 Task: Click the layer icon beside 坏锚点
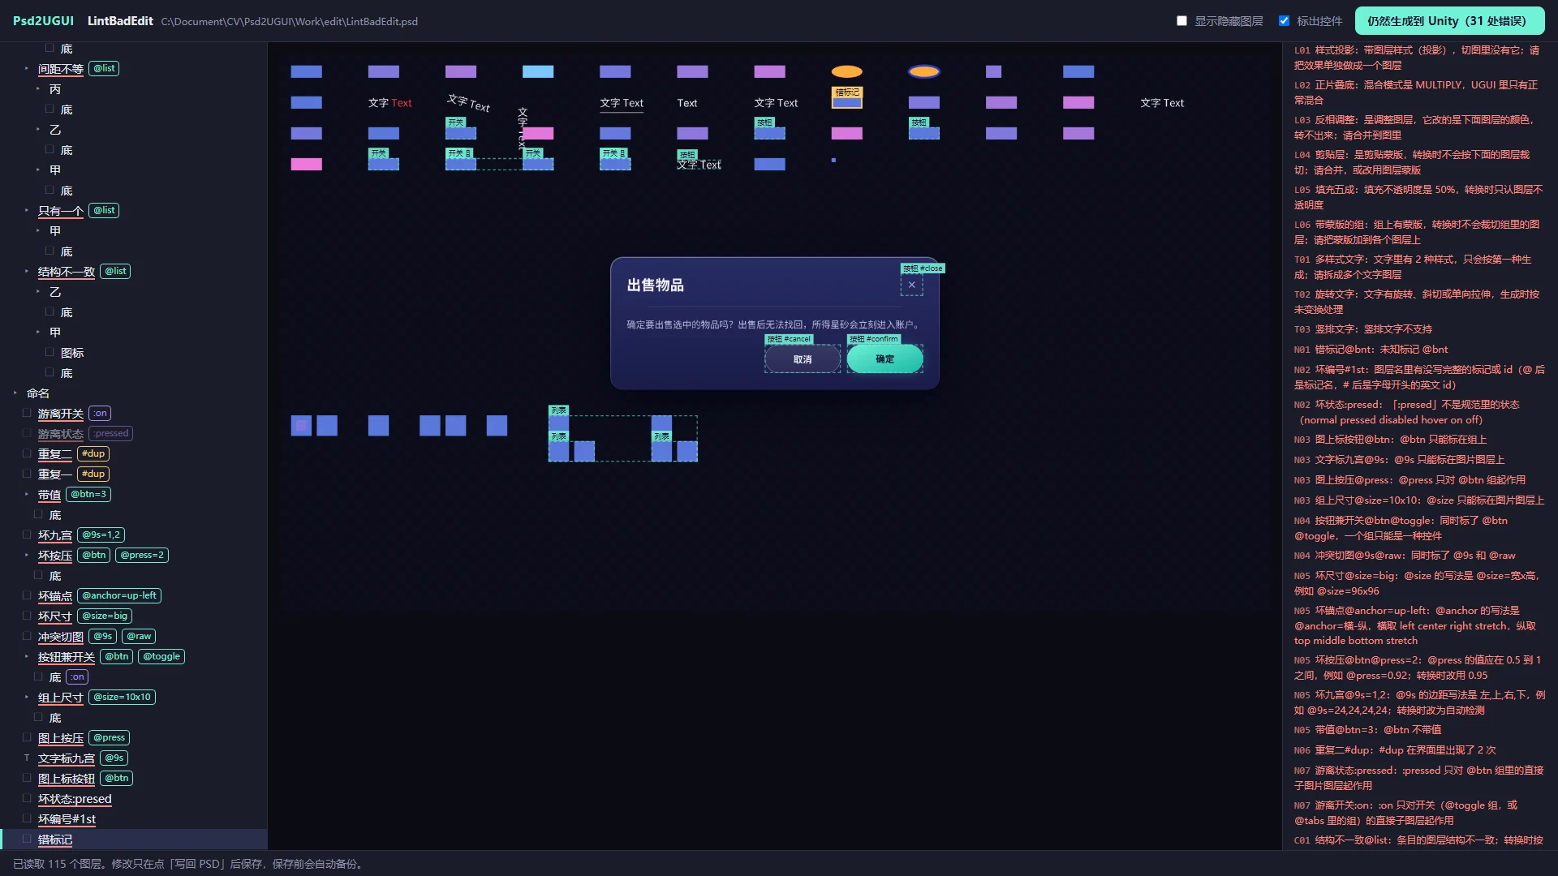[x=27, y=595]
